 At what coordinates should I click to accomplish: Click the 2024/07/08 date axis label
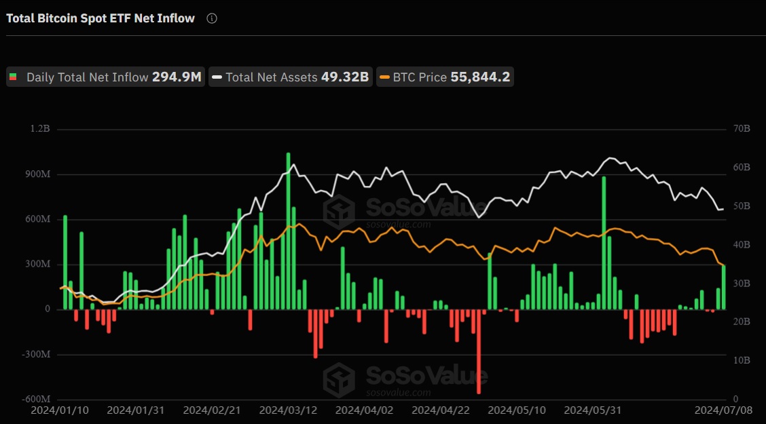coord(723,410)
